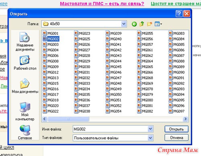Select file name MG065
The width and height of the screenshot is (201, 156).
coord(148,67)
